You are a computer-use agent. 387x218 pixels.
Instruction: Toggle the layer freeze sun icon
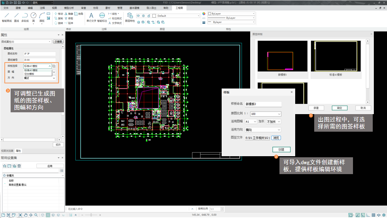tap(143, 16)
